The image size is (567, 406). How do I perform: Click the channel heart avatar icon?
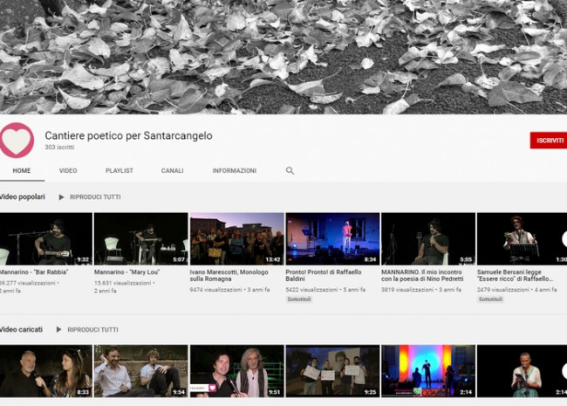coord(17,140)
